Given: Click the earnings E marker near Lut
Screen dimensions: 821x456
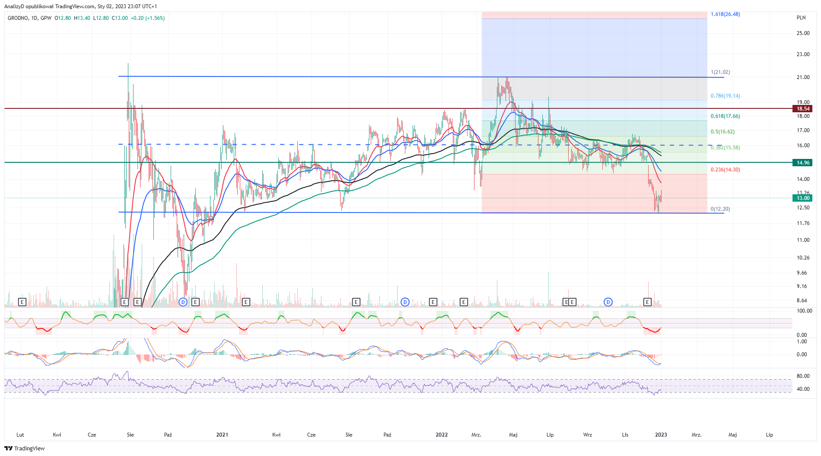Looking at the screenshot, I should [22, 302].
